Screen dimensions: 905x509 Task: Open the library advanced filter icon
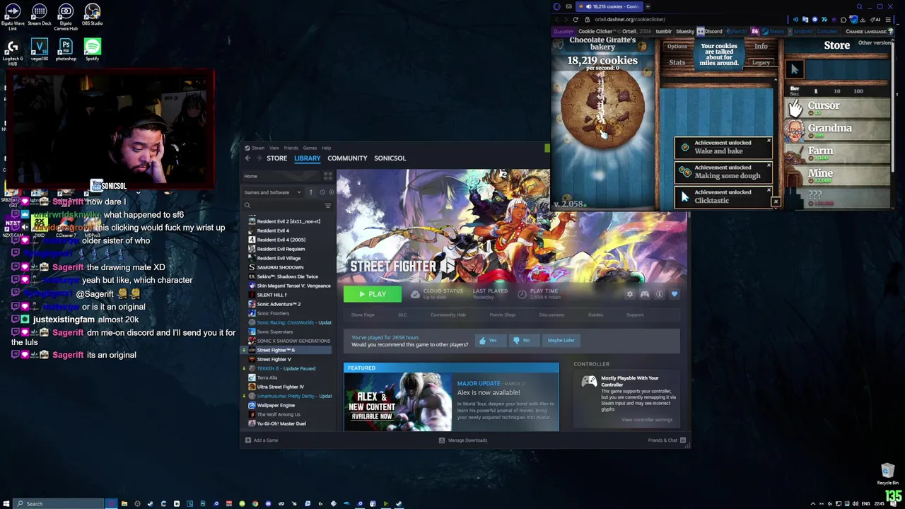(327, 206)
